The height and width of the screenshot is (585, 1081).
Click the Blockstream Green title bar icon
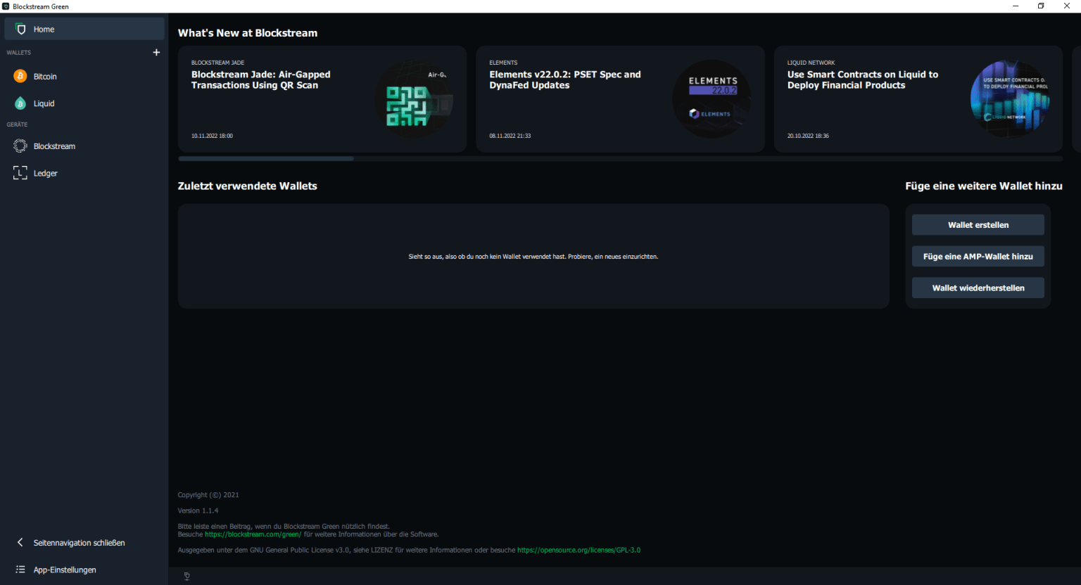(x=6, y=6)
